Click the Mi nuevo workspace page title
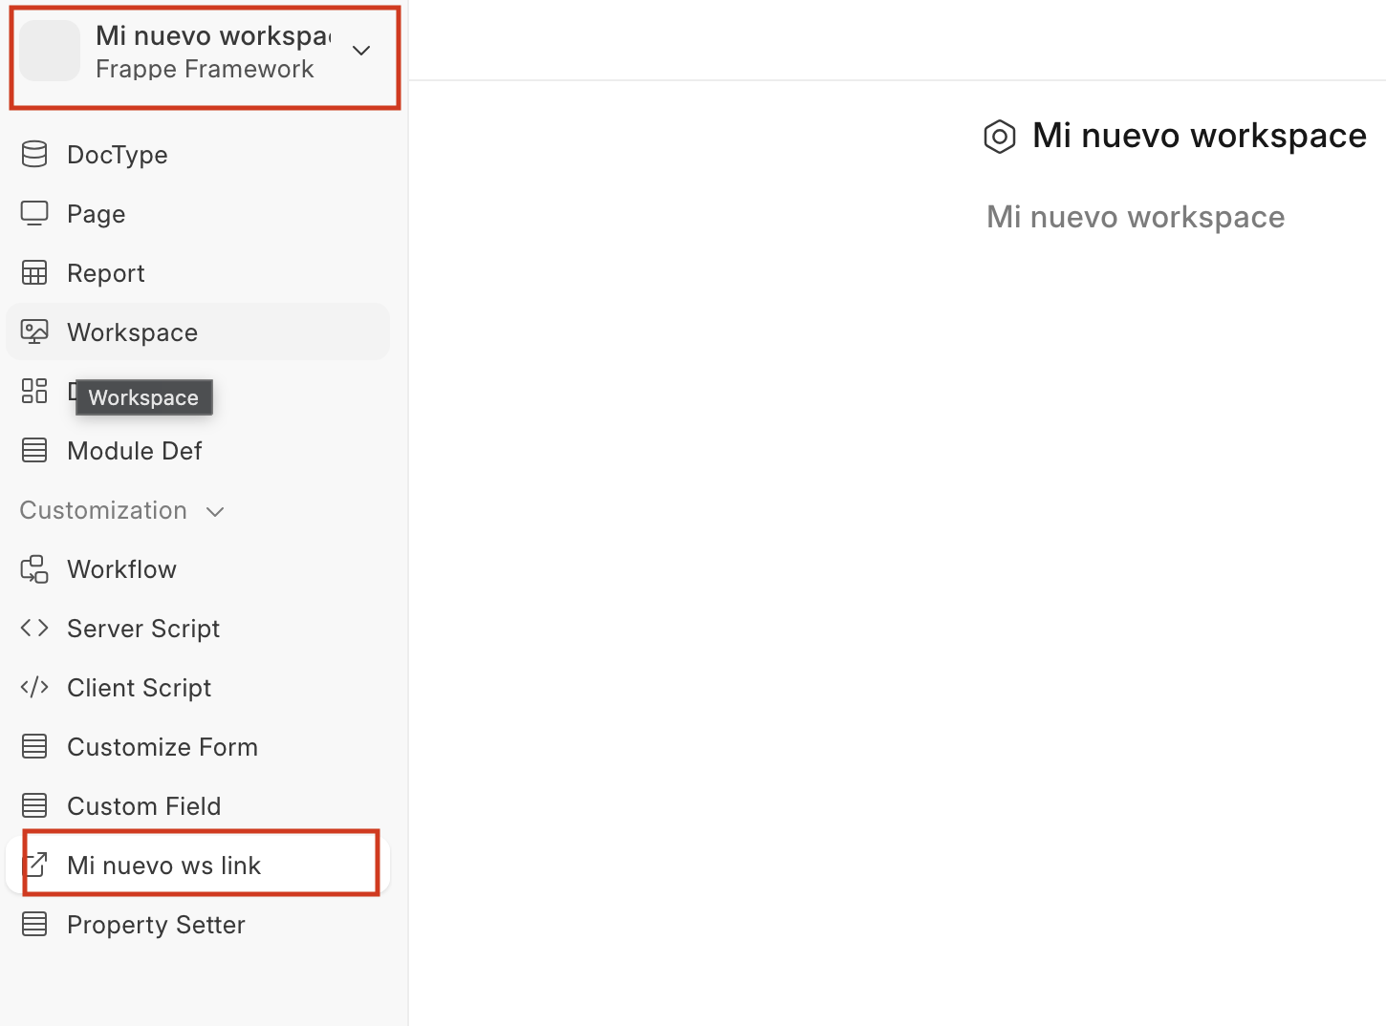The image size is (1386, 1026). point(1199,136)
